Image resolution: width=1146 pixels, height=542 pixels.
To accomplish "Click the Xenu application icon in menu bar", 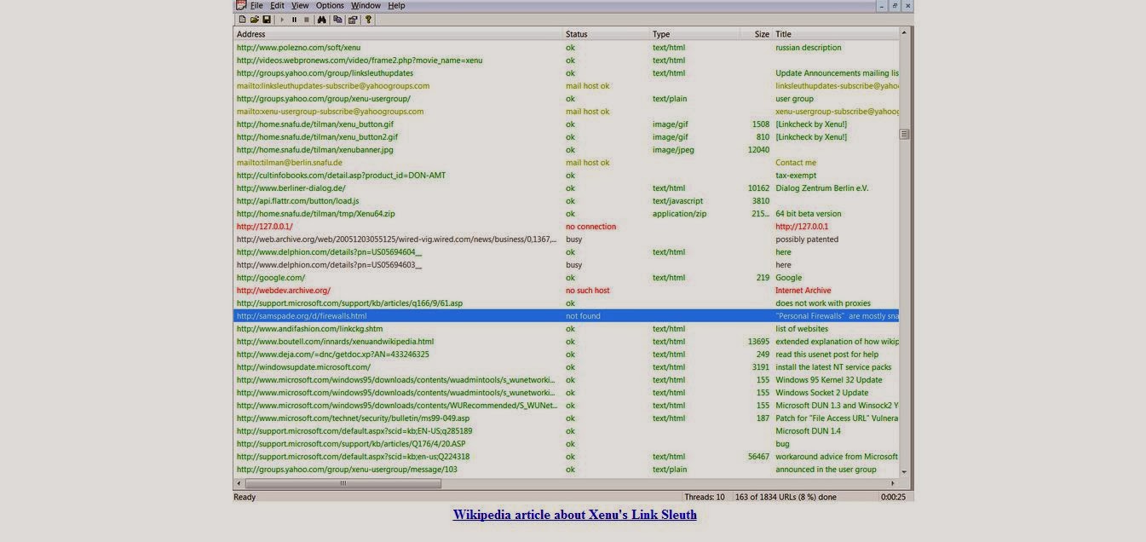I will coord(241,5).
